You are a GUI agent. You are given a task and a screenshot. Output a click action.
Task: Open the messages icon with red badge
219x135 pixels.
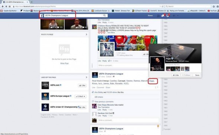[163, 16]
